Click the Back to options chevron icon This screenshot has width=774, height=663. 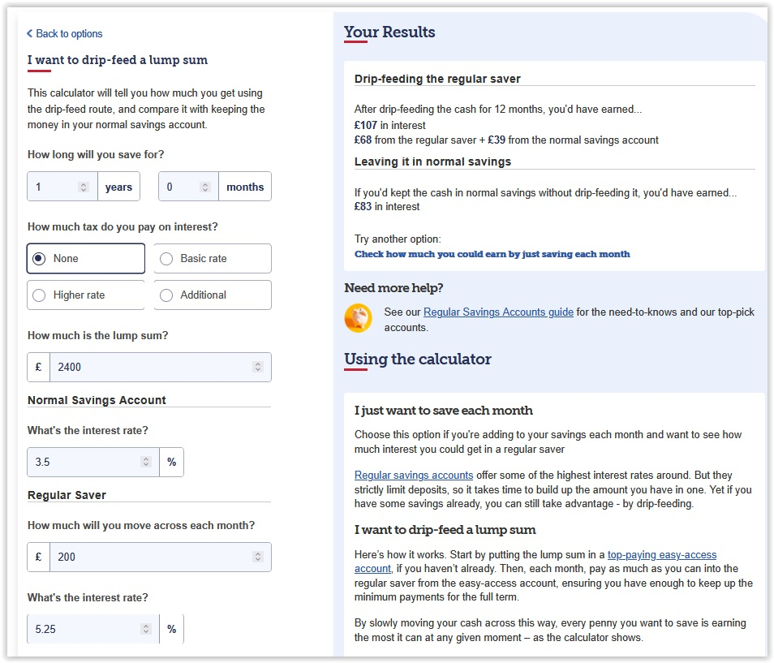point(30,33)
